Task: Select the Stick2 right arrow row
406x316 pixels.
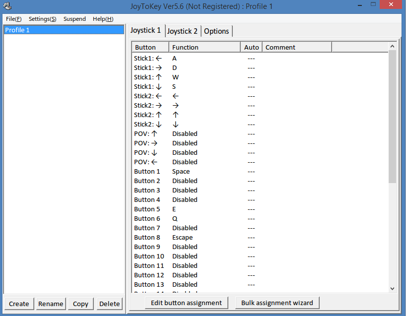Action: tap(260, 106)
